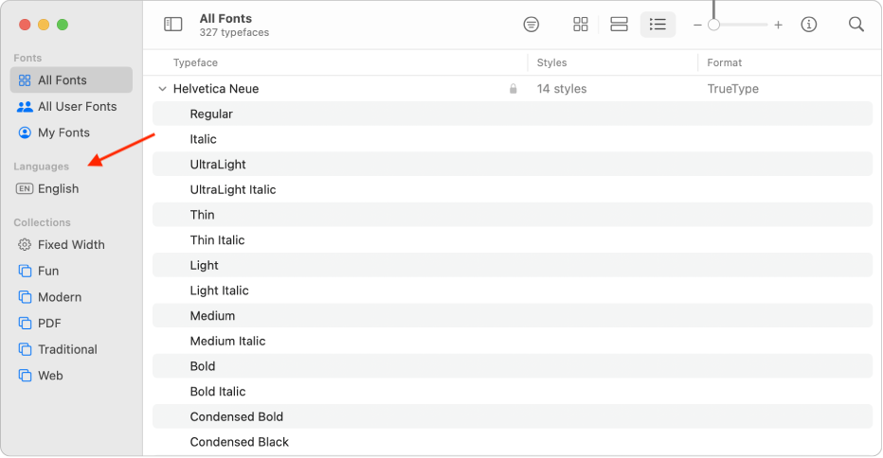883x458 pixels.
Task: Click the My Fonts person icon
Action: (x=25, y=132)
